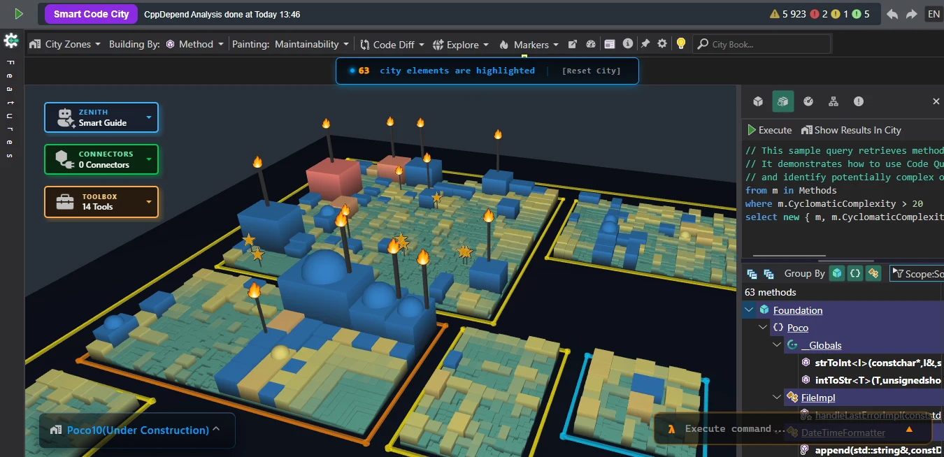Click Show Results In City button
This screenshot has width=944, height=457.
coord(851,130)
